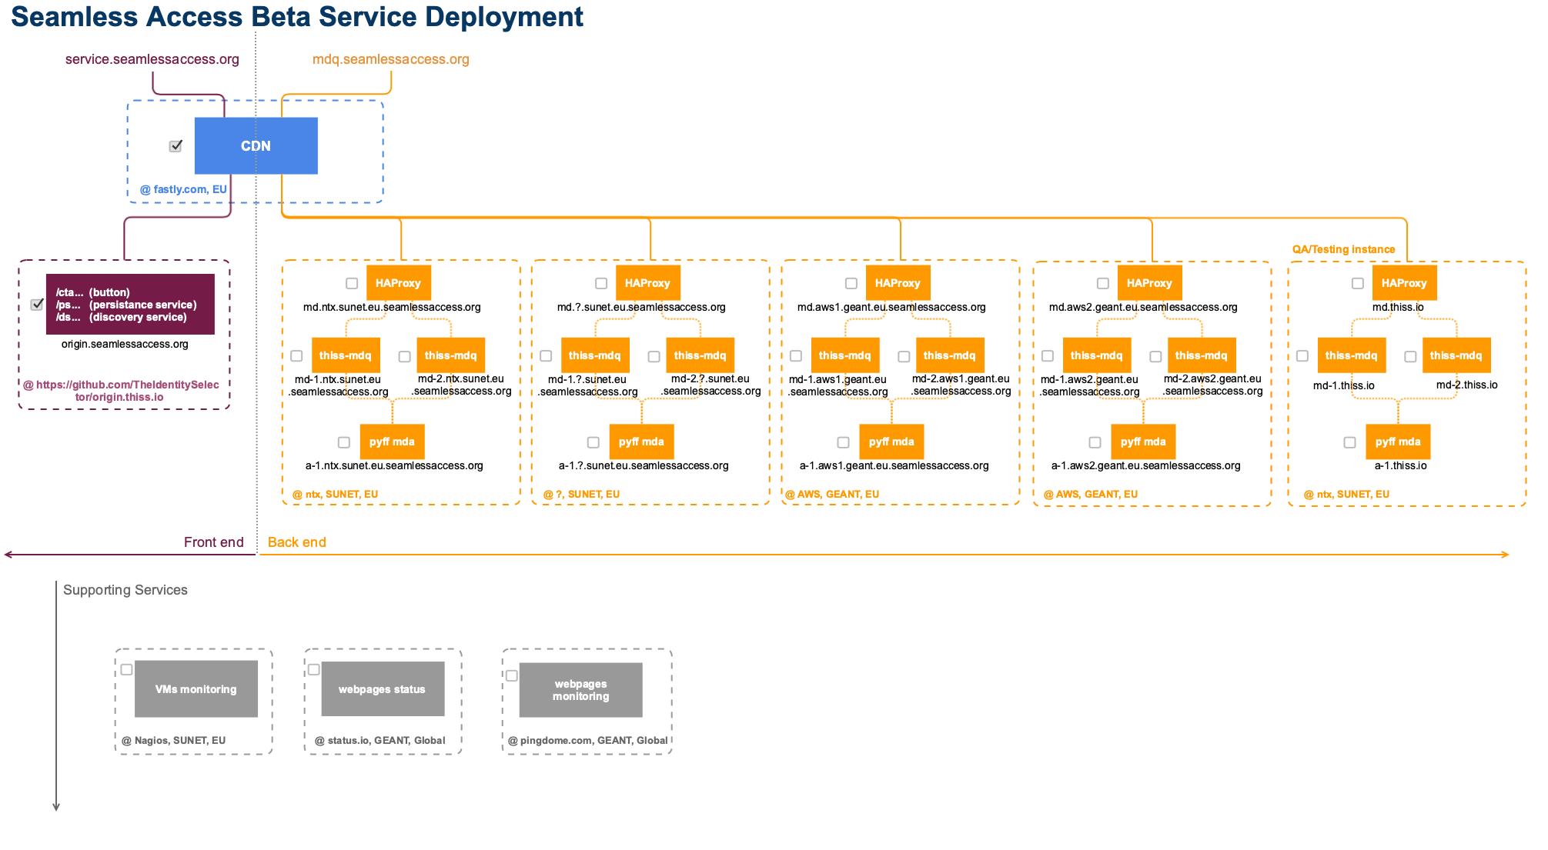Select thiss-mdq box for md-1.aws2.geant.eu
Viewport: 1548px width, 850px height.
(1097, 355)
